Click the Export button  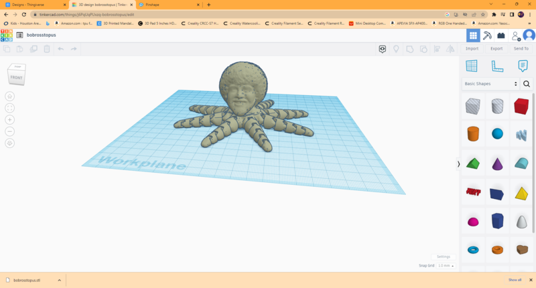point(496,49)
